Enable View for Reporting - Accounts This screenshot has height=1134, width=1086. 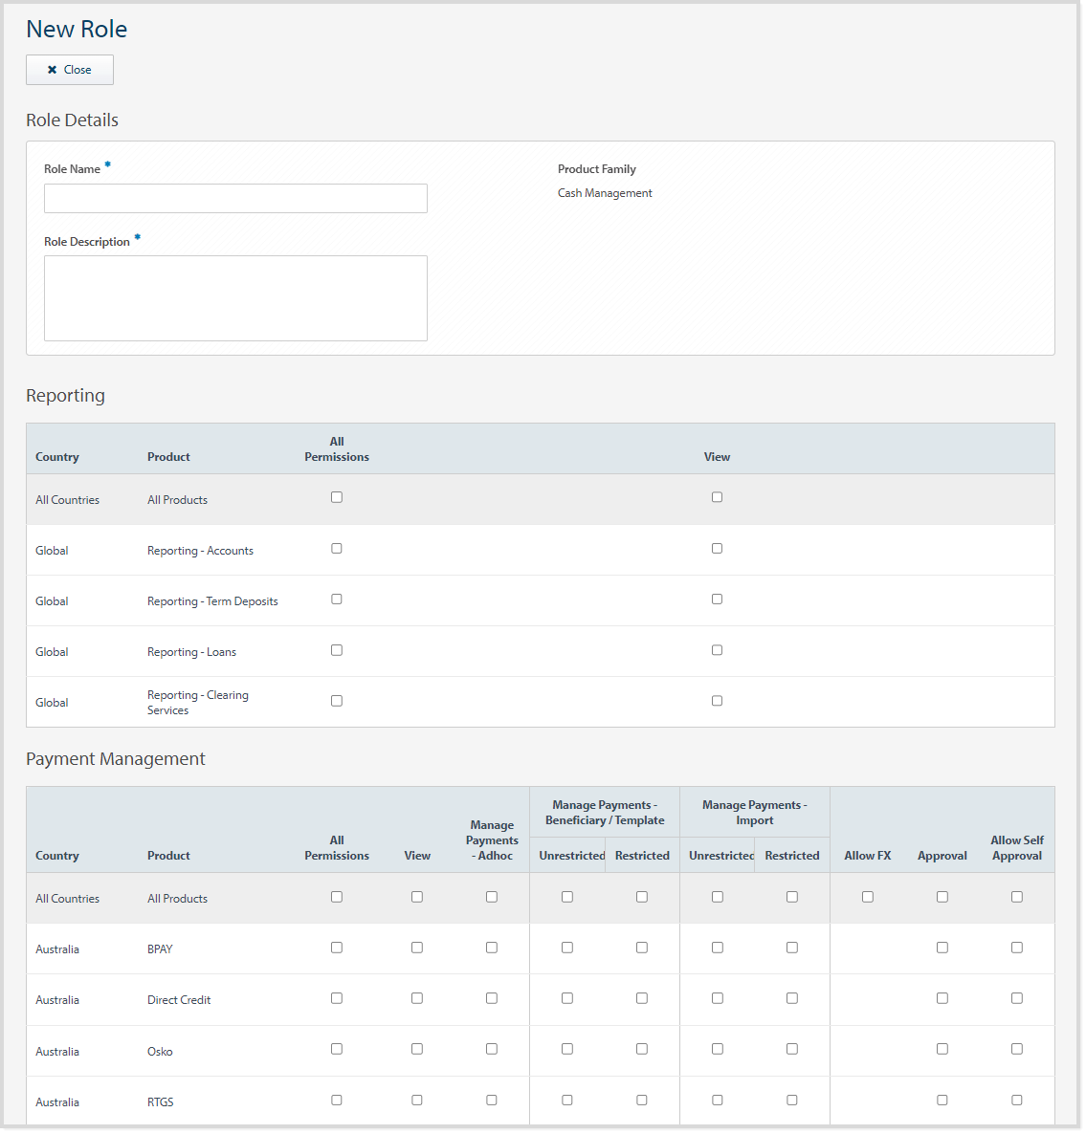[717, 549]
